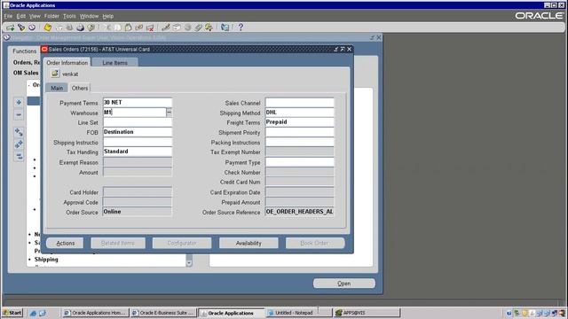Viewport: 568px width, 319px height.
Task: Open the Tools menu
Action: click(69, 16)
